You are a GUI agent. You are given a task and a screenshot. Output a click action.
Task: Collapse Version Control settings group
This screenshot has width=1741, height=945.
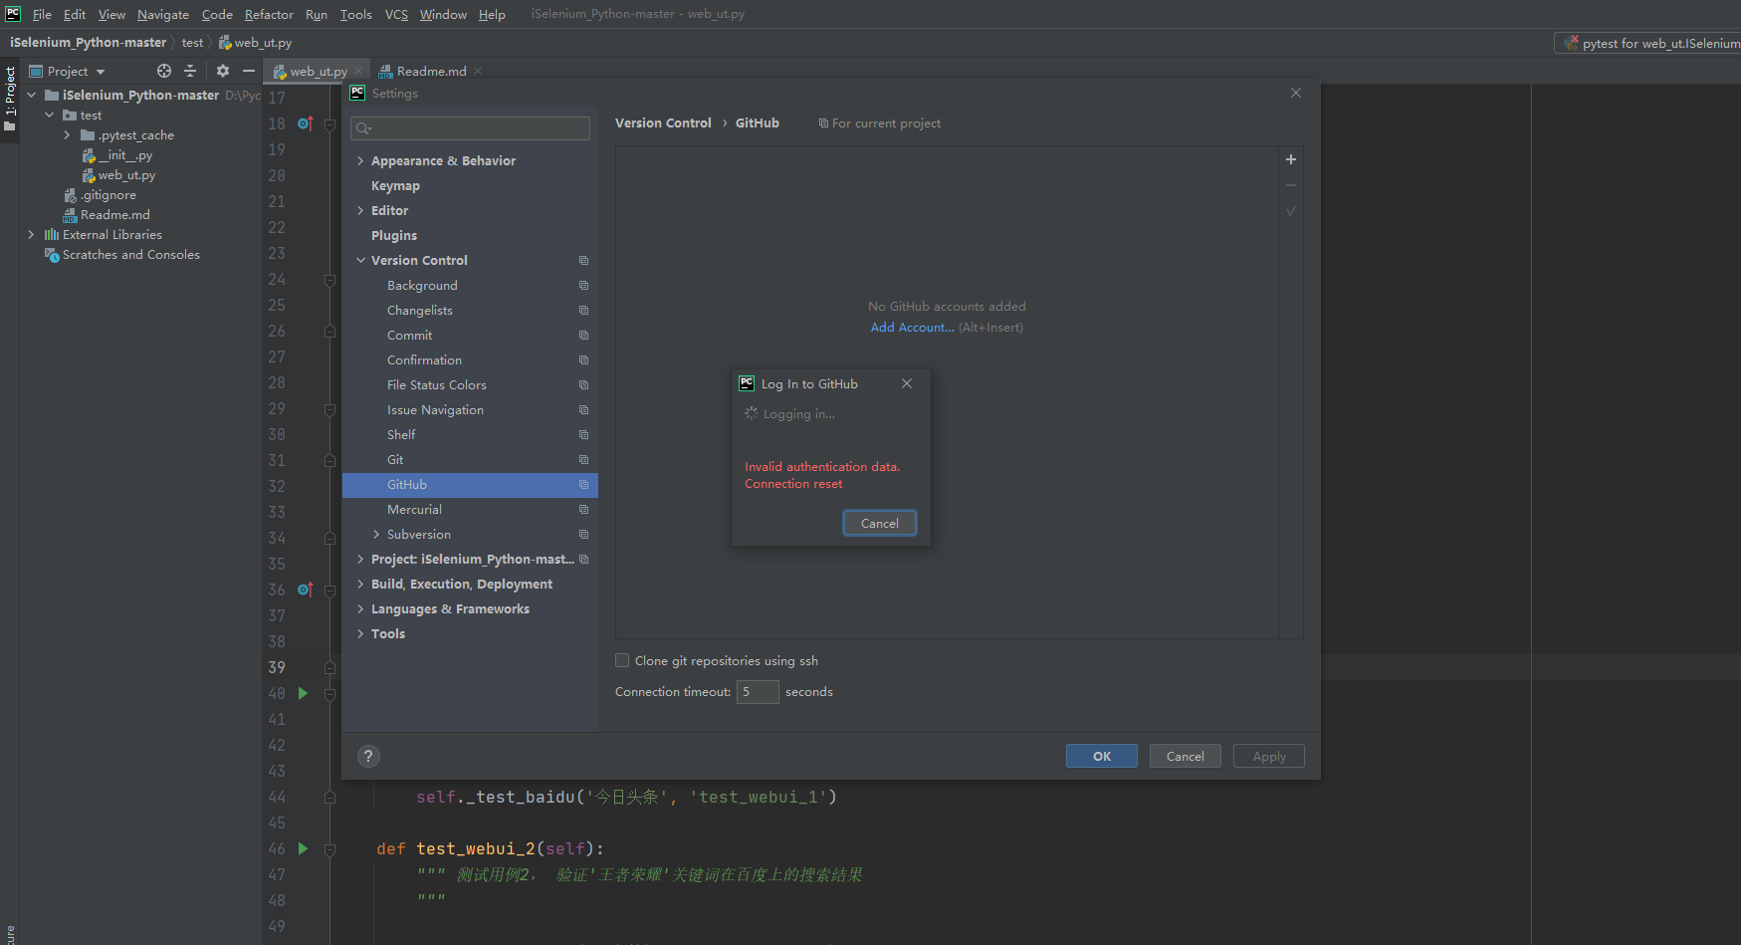[x=360, y=260]
